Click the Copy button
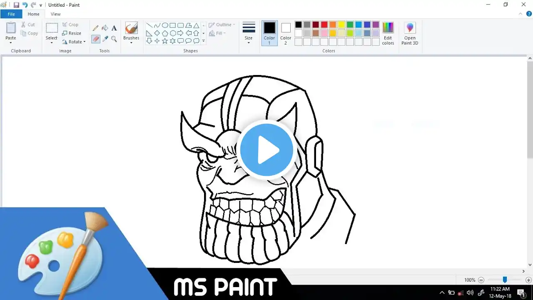This screenshot has height=300, width=533. pos(29,33)
